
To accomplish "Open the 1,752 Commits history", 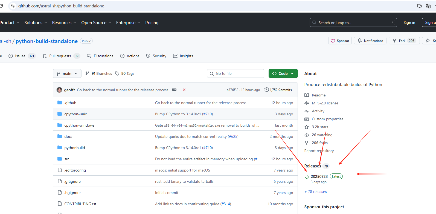I will coord(278,90).
